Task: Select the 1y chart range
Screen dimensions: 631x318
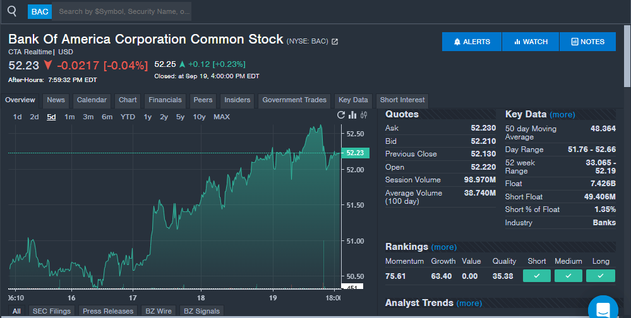Action: 148,117
